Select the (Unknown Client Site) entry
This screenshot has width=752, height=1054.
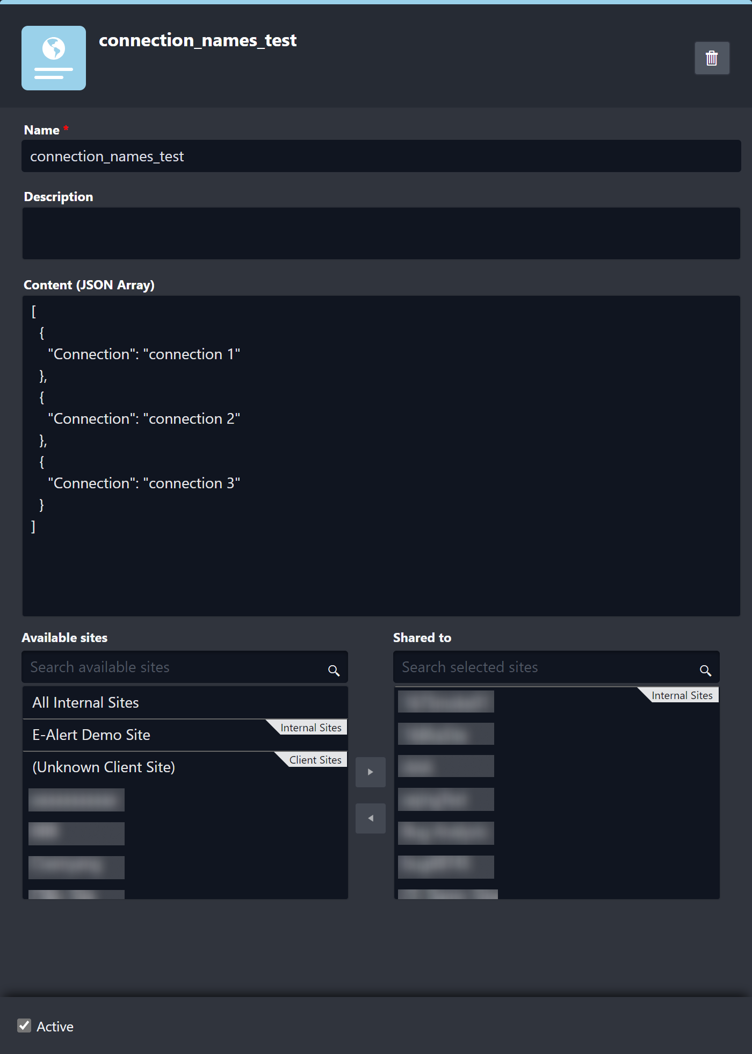pos(104,767)
